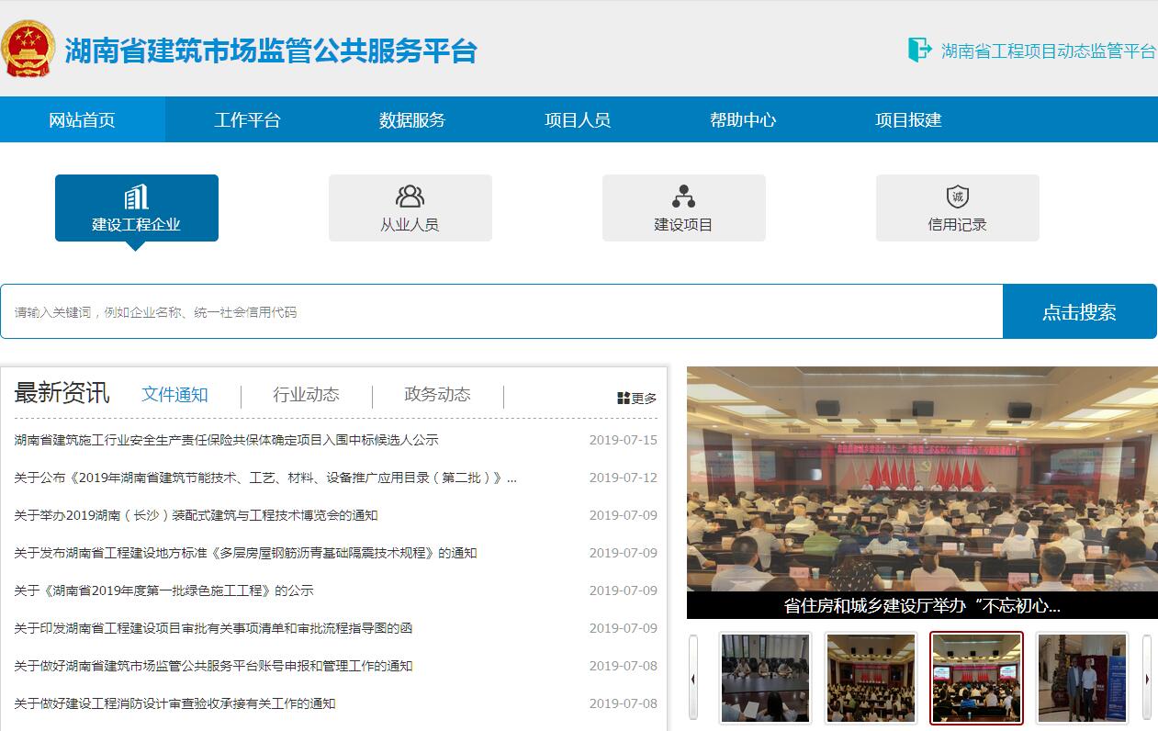
Task: Select the 建设项目 hierarchy icon
Action: (683, 197)
